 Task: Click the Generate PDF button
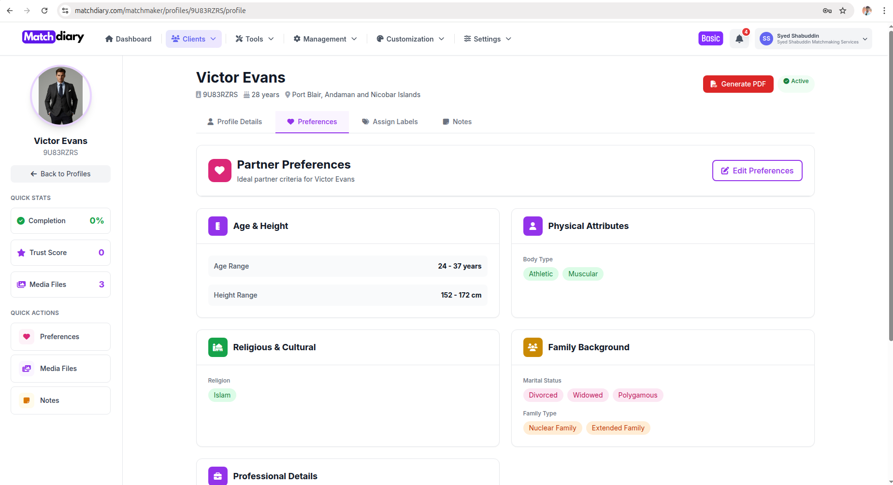click(x=738, y=84)
